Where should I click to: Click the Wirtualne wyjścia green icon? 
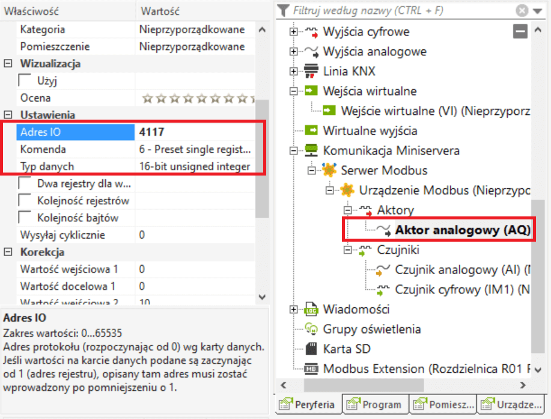(311, 130)
